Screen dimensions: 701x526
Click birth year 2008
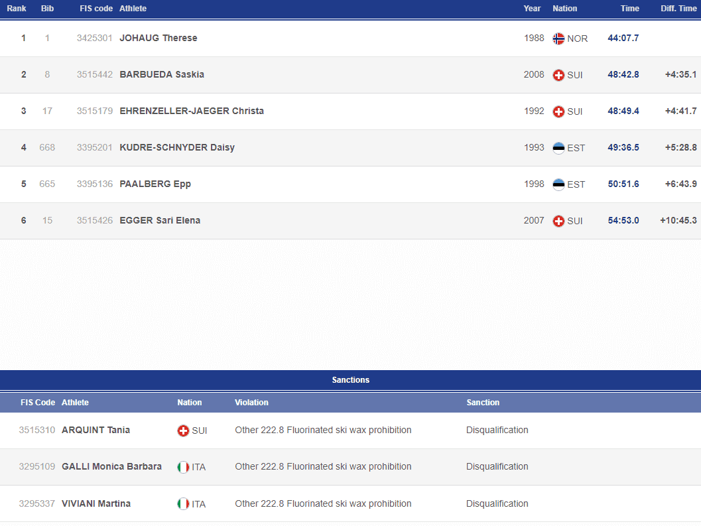534,75
